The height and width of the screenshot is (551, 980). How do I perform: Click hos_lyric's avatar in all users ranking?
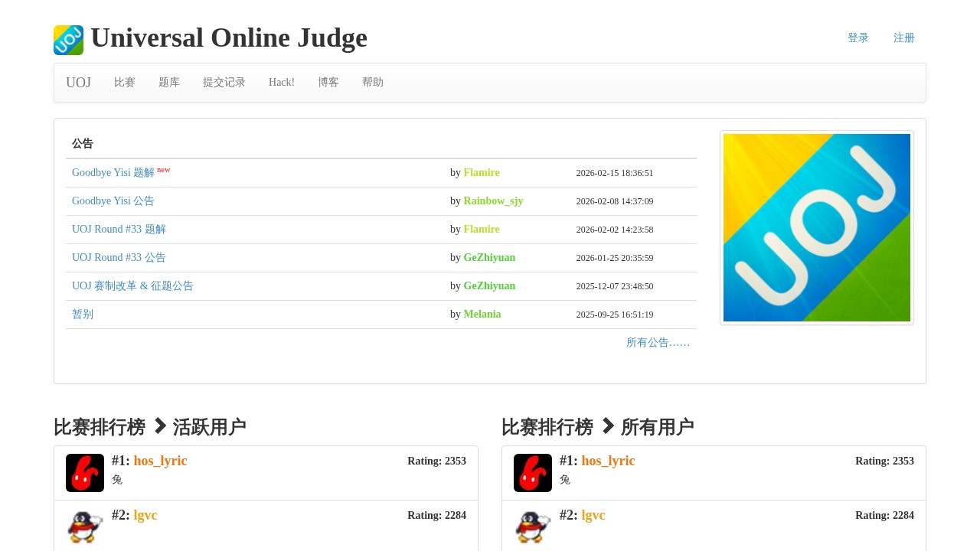click(x=533, y=473)
